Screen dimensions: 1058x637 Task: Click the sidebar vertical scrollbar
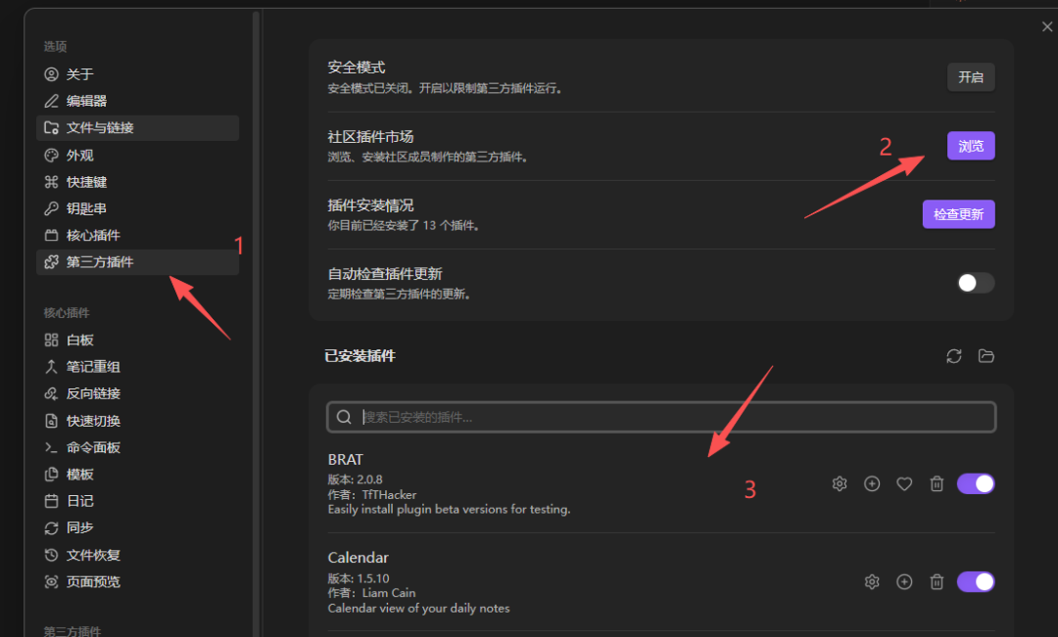[x=256, y=324]
